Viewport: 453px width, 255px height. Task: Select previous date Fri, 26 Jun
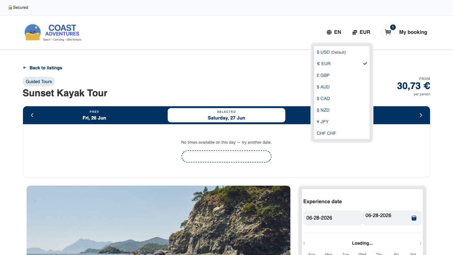click(94, 115)
